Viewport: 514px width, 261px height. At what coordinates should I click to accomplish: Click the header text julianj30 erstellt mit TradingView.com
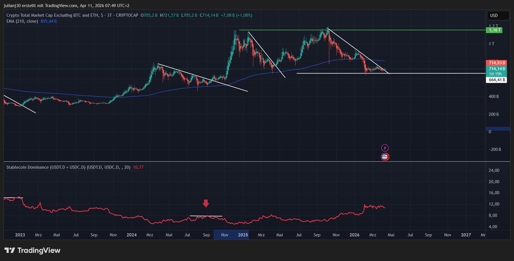click(x=40, y=6)
